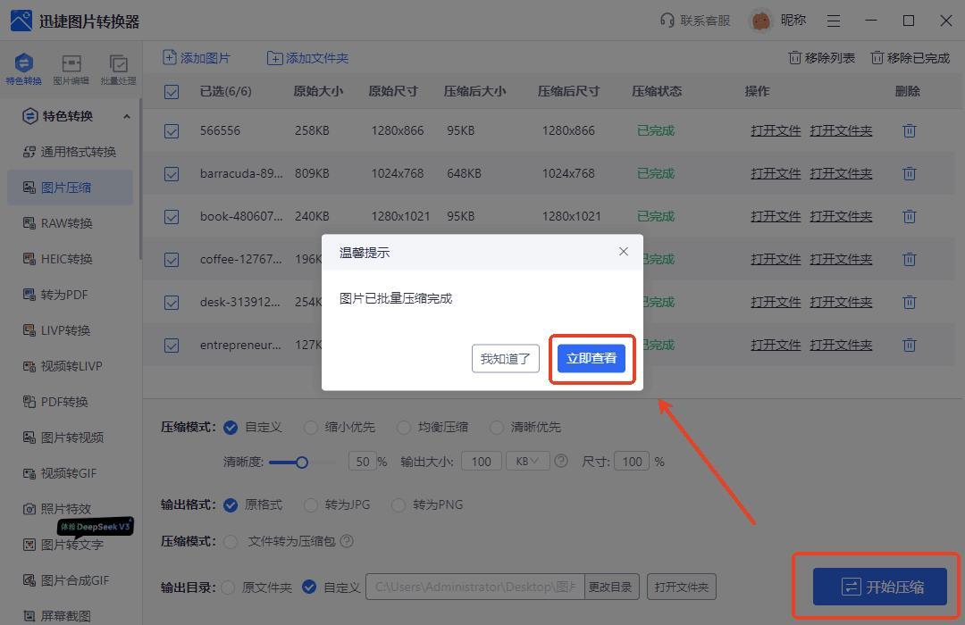Click the 联系客服 headset icon
This screenshot has width=965, height=625.
pyautogui.click(x=667, y=21)
